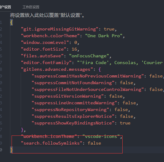Click "suppressResultsExplorerNotice" key

tap(73, 116)
